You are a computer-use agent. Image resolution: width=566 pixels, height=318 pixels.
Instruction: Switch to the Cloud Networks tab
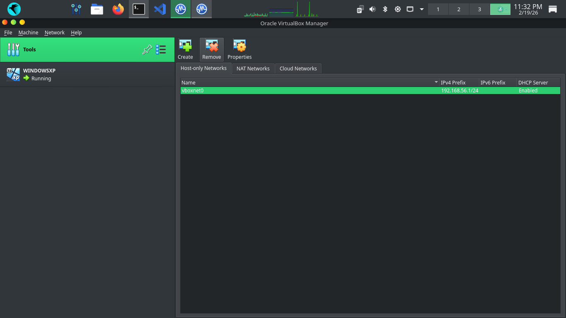coord(298,69)
